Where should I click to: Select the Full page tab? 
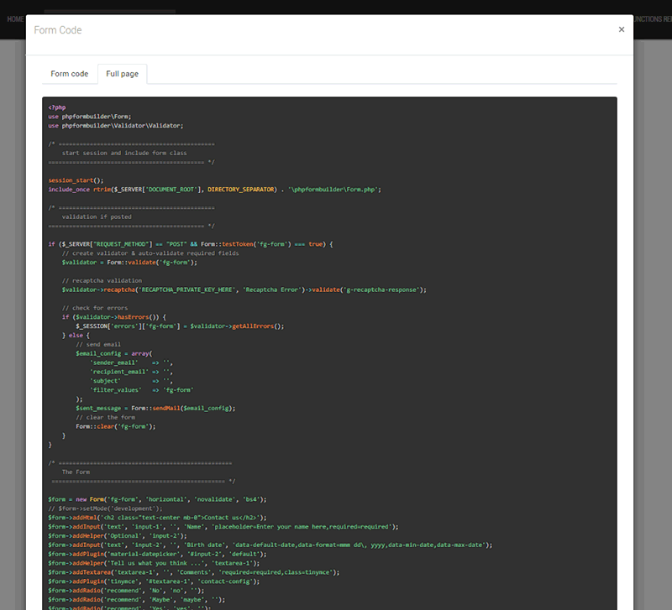(122, 74)
